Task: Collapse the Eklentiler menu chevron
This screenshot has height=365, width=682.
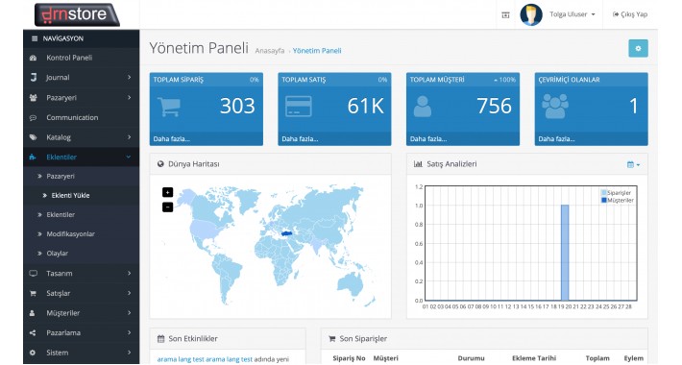Action: click(129, 158)
